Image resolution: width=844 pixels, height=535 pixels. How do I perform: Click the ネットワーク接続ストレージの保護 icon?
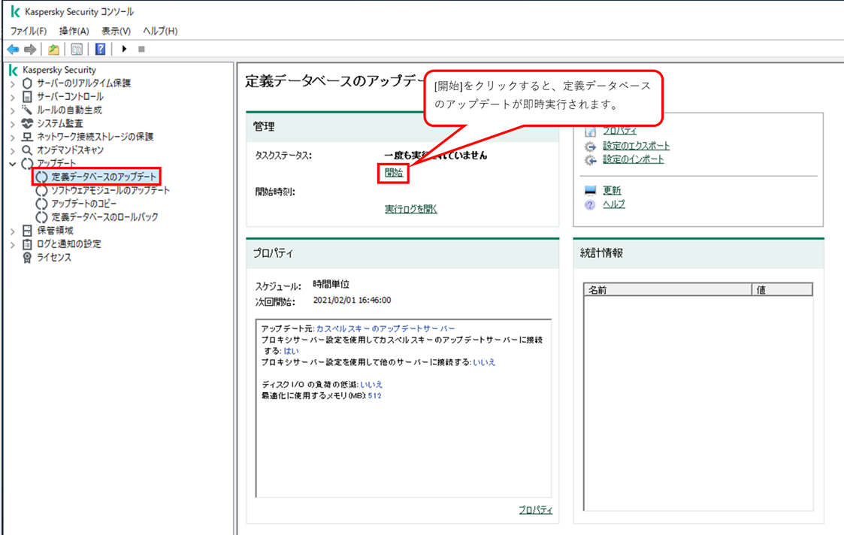(x=27, y=137)
